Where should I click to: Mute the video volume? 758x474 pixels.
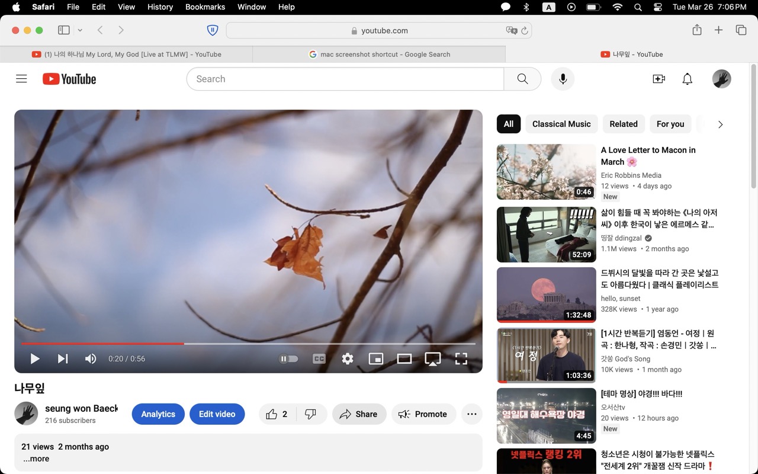click(91, 358)
